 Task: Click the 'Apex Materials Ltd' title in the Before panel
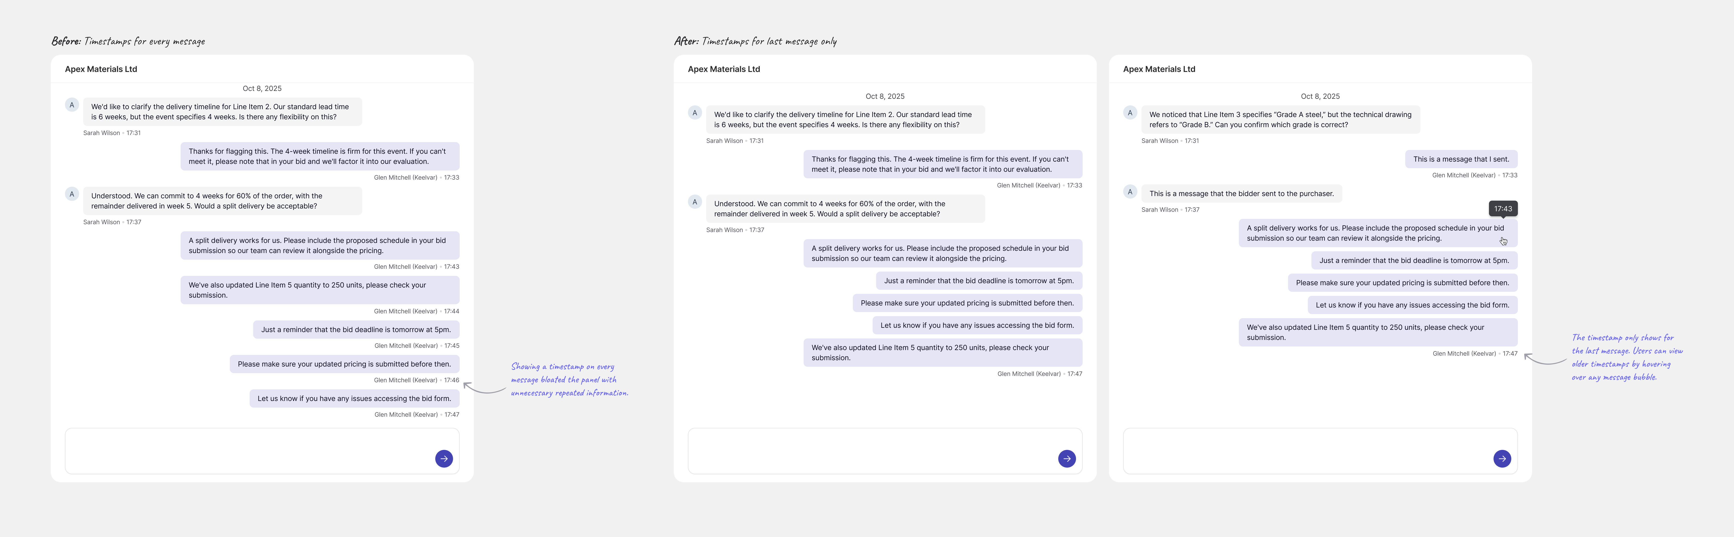point(101,69)
